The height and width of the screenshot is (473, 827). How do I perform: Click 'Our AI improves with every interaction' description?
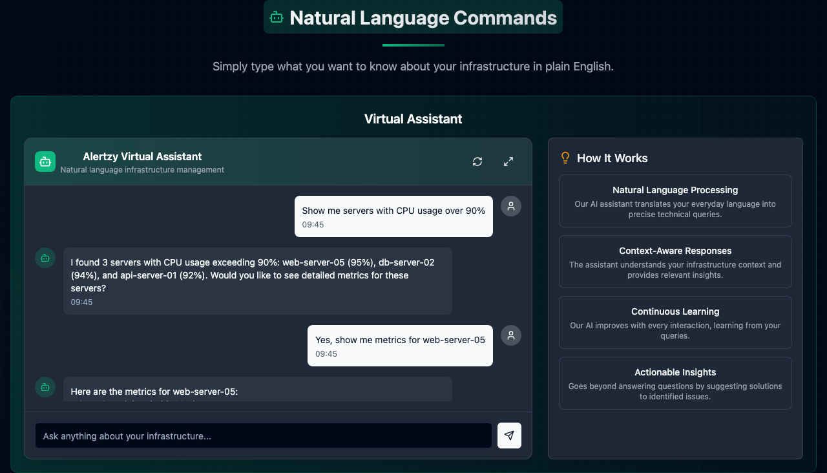tap(675, 331)
